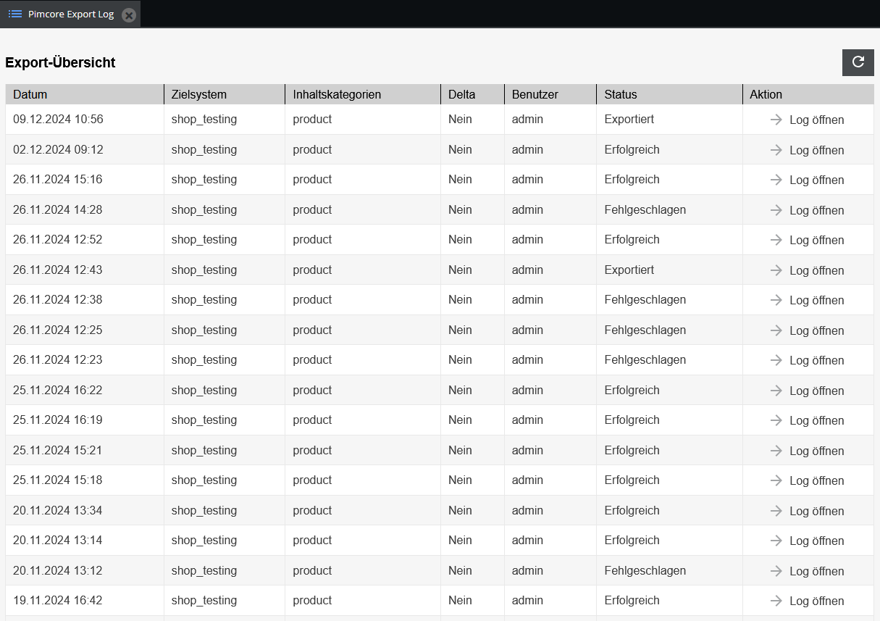
Task: Open log for 25.11.2024 15:21 export
Action: click(x=807, y=451)
